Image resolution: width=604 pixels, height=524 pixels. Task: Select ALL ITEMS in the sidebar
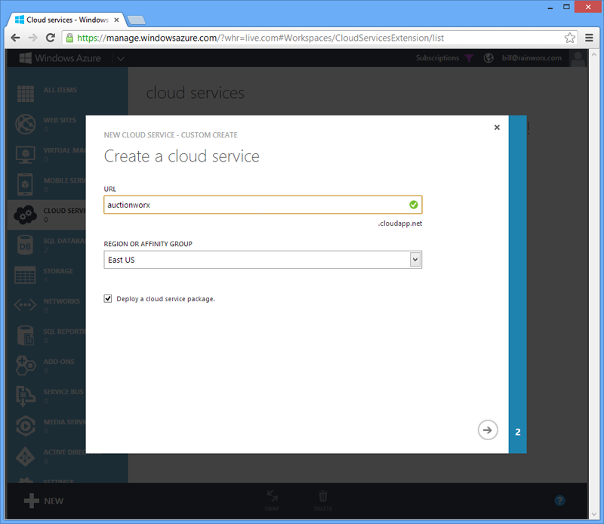pos(60,90)
